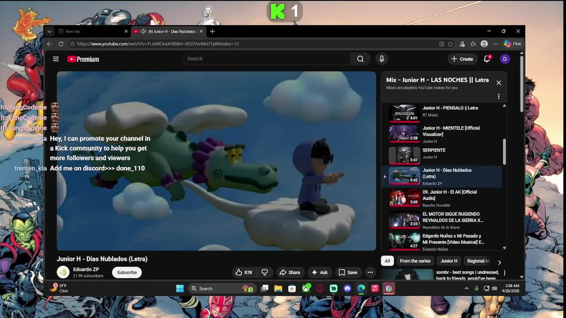
Task: Click the Ask button
Action: click(319, 273)
